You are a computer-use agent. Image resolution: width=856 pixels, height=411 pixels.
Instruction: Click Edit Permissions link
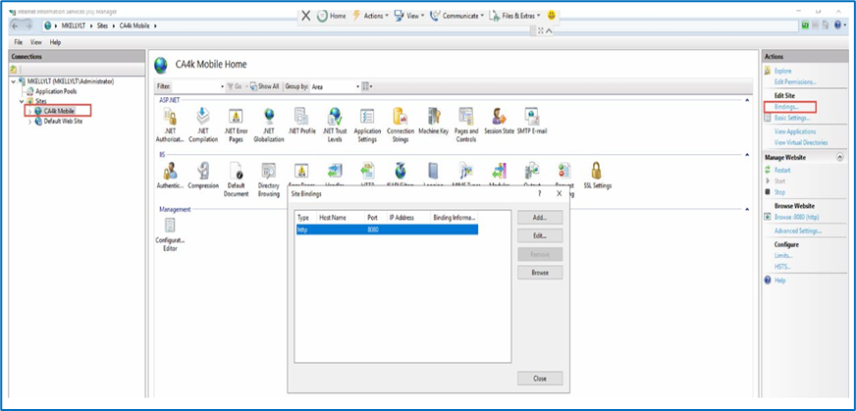795,81
